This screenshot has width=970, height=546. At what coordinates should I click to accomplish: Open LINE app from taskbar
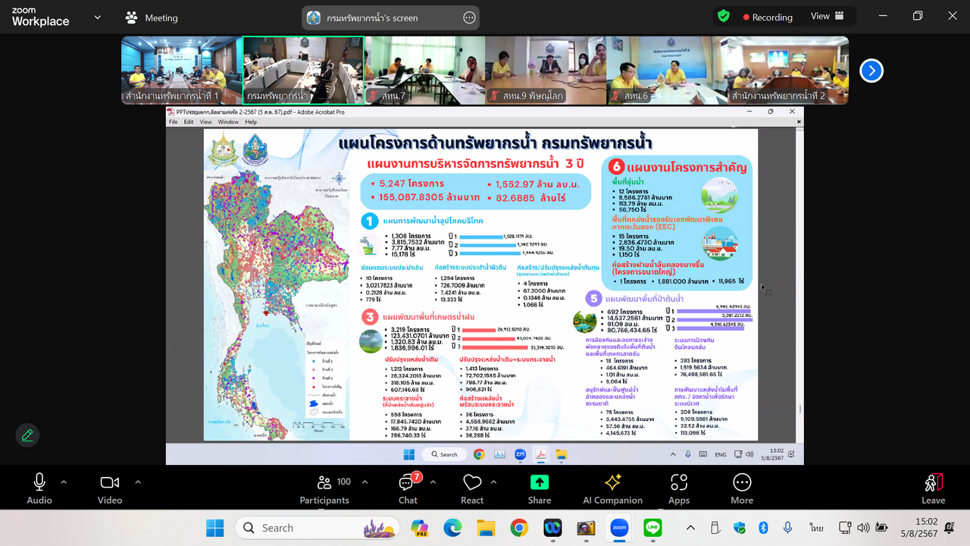652,528
